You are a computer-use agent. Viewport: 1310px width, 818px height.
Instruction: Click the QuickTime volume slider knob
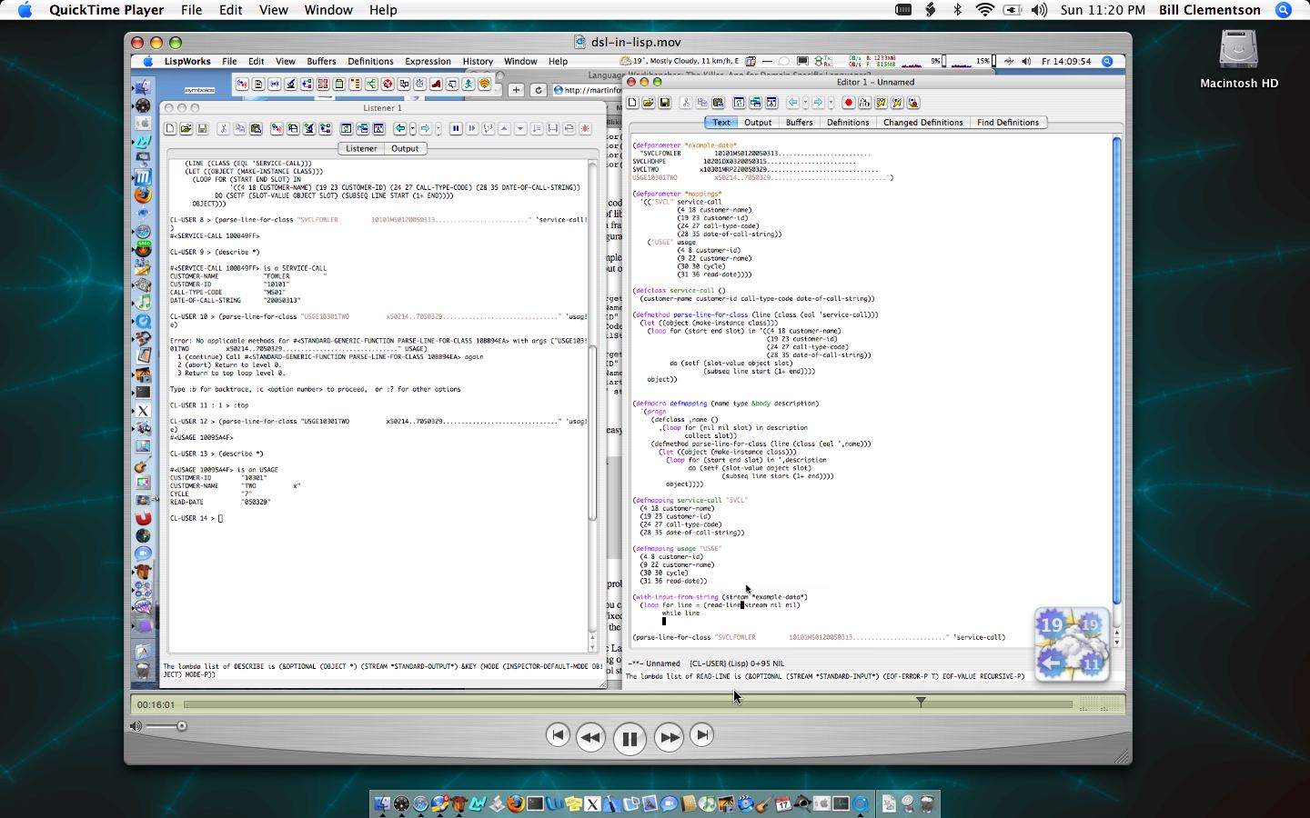coord(182,725)
